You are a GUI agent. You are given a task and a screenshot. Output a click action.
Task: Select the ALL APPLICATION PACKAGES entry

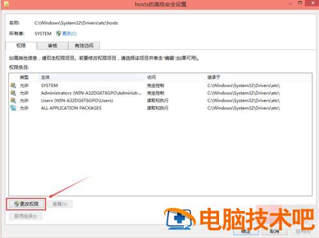(160, 107)
